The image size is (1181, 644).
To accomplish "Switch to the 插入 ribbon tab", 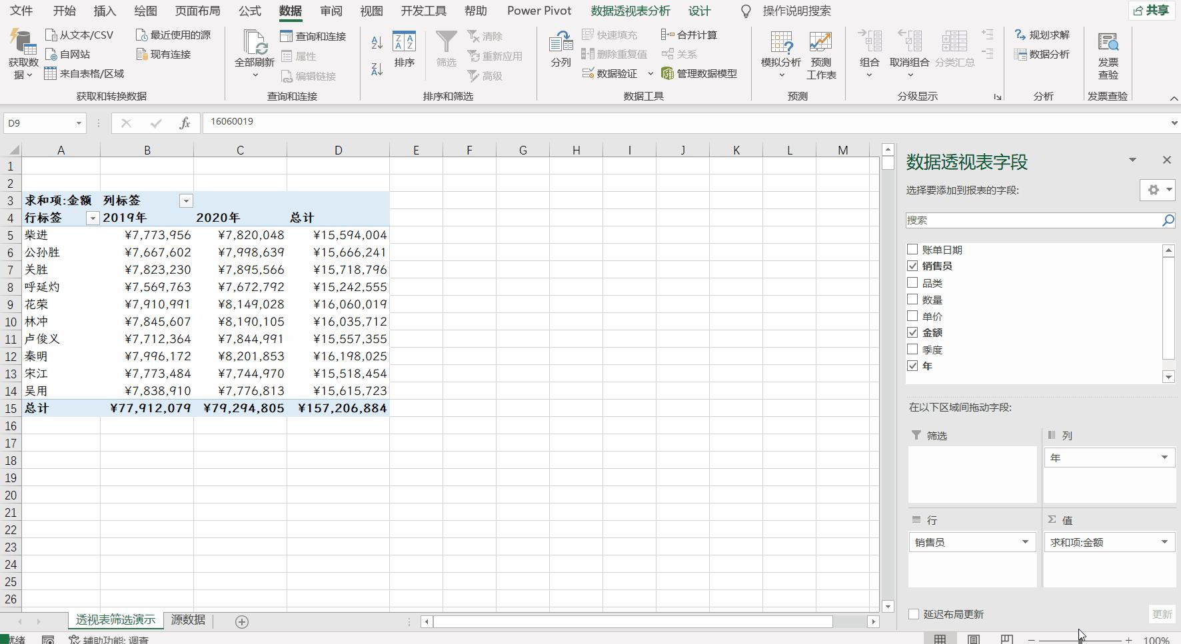I will click(x=105, y=11).
